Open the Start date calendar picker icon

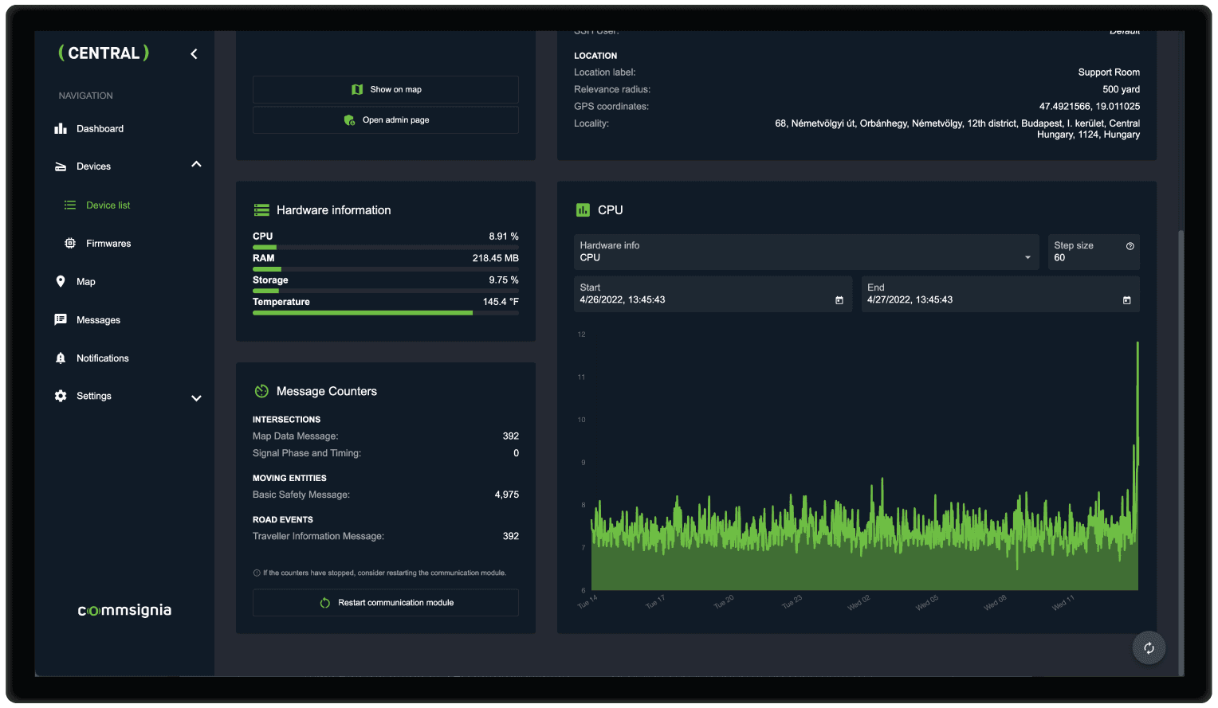[x=839, y=300]
